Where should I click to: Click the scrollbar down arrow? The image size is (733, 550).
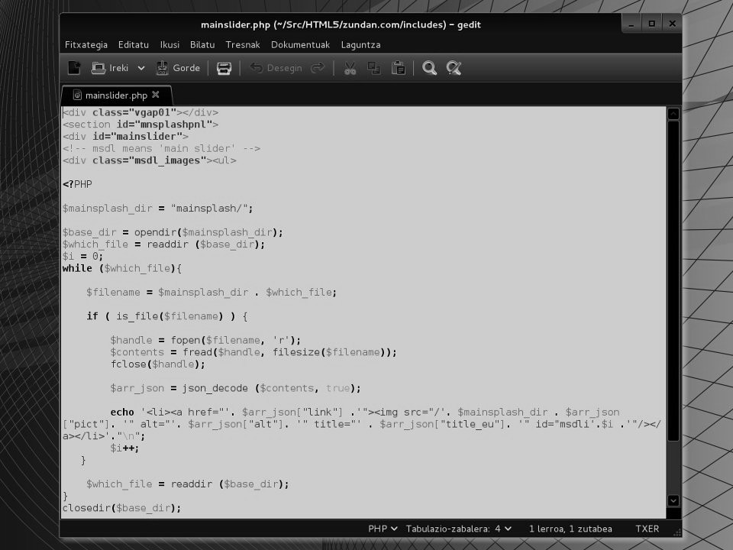[673, 500]
